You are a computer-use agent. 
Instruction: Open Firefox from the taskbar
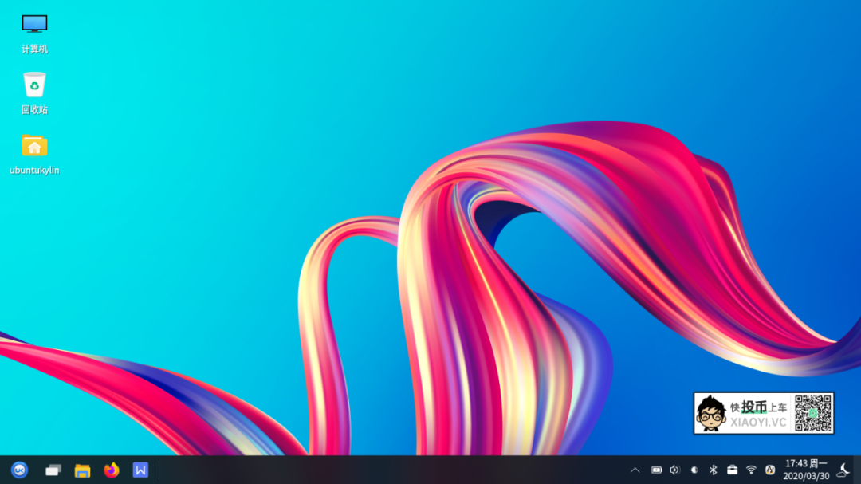click(111, 470)
